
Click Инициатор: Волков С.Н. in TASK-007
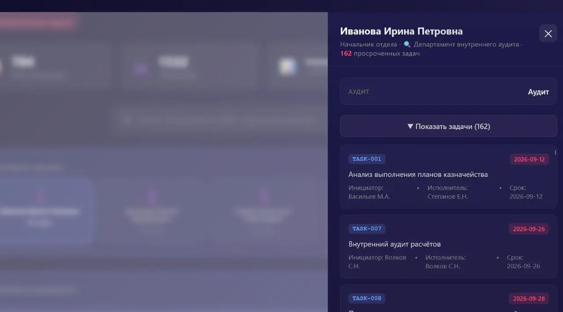pos(377,262)
